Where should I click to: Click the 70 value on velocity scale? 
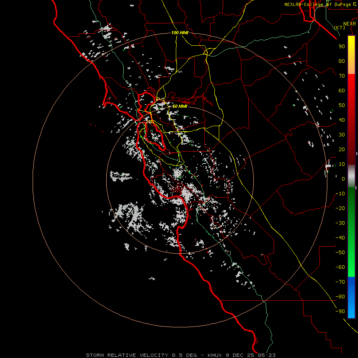(x=342, y=76)
